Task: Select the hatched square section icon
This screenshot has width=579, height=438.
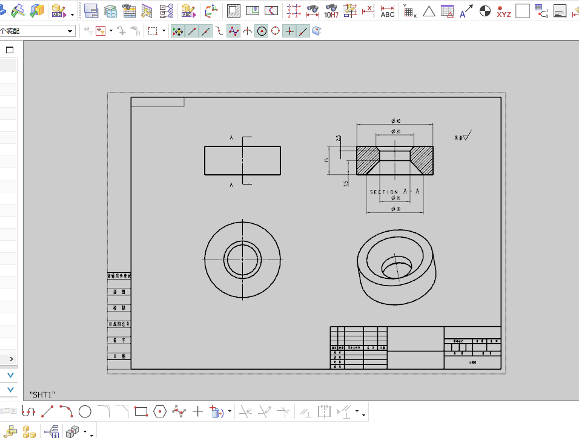Action: (x=234, y=11)
